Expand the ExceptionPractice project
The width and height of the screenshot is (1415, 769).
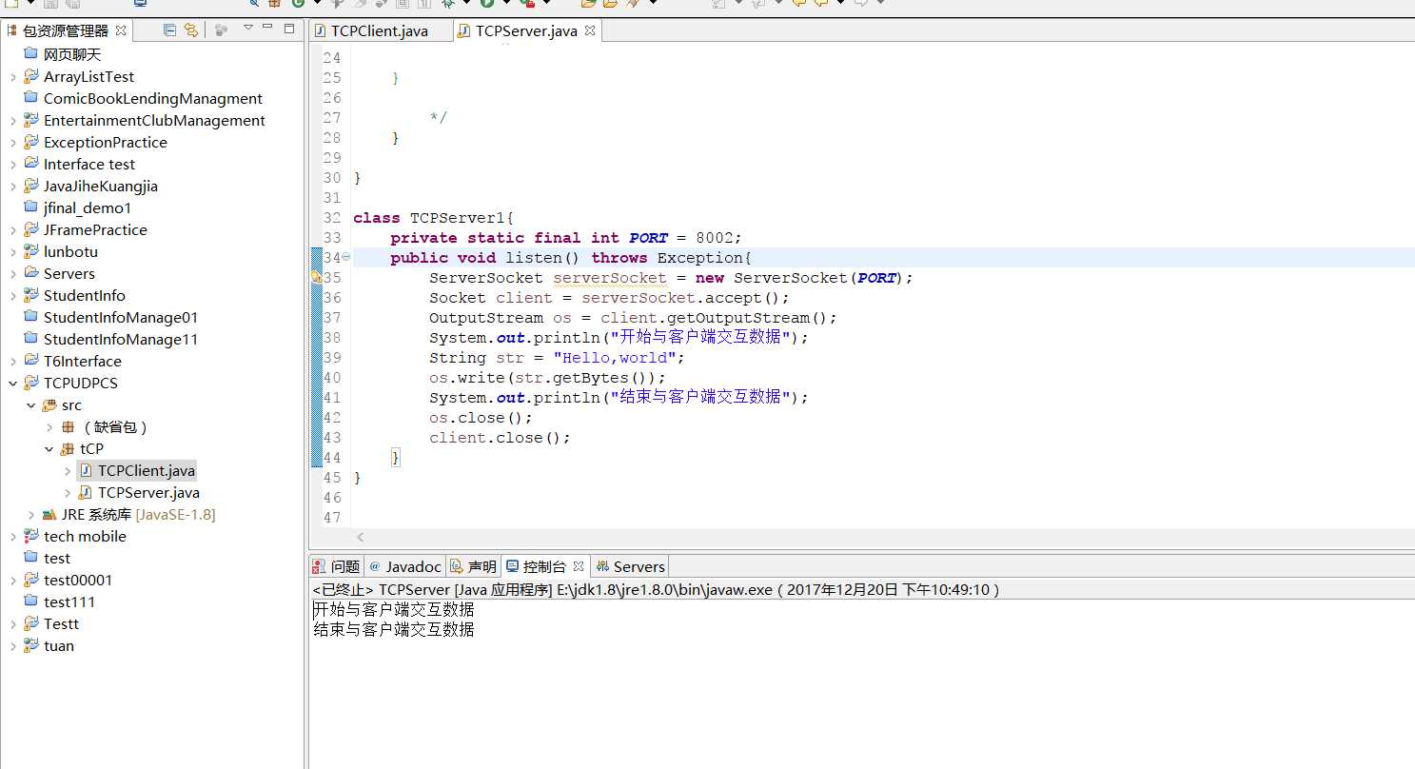click(13, 143)
